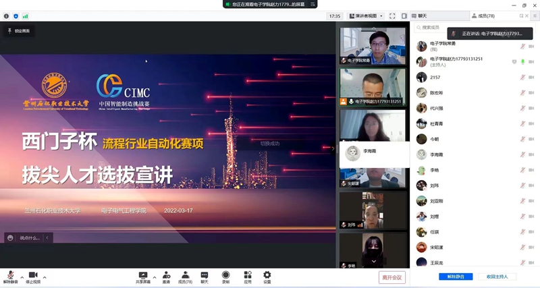Enter full screen with the fullscreen icon

392,16
